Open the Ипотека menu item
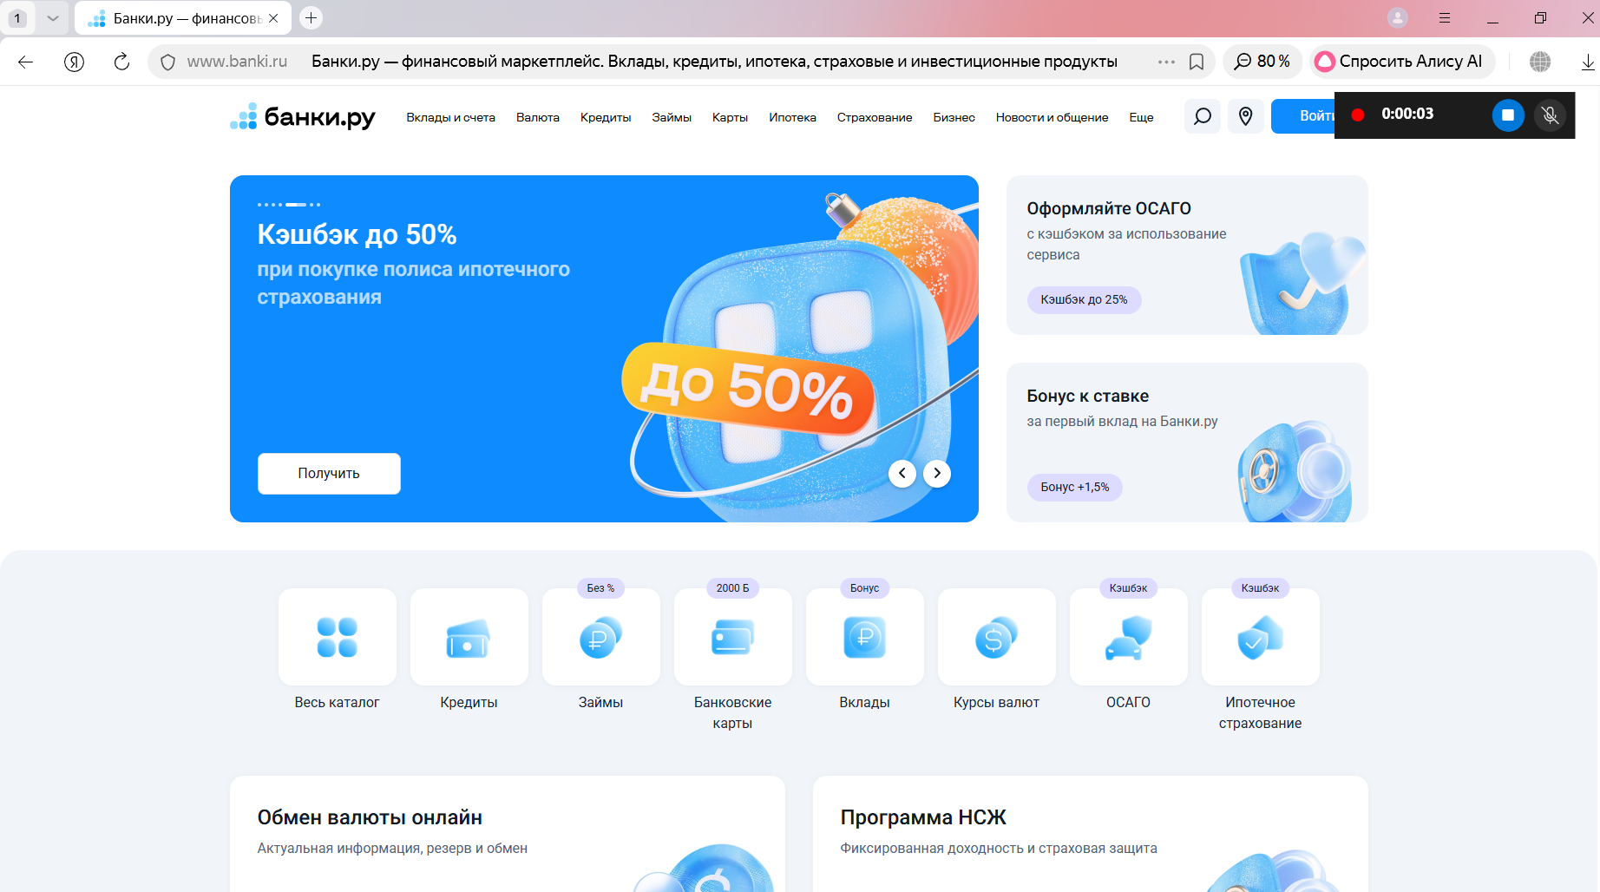Viewport: 1600px width, 892px height. tap(791, 117)
